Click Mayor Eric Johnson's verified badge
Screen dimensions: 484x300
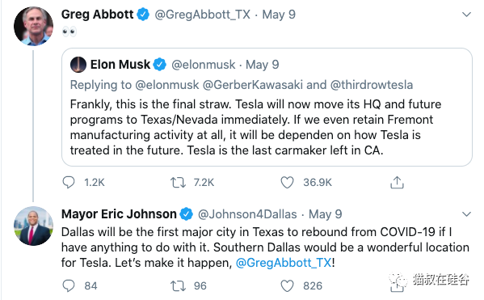tap(186, 214)
